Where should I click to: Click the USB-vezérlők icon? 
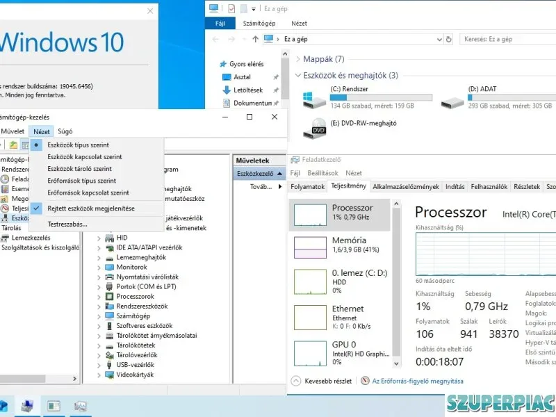pos(110,364)
